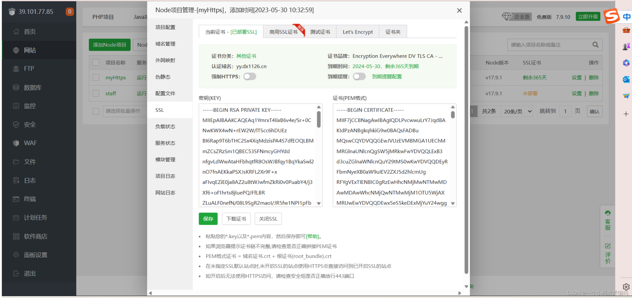Open the 配置文件 side menu item

[165, 93]
